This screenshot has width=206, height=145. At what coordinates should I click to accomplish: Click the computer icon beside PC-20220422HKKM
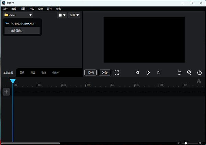(7, 23)
